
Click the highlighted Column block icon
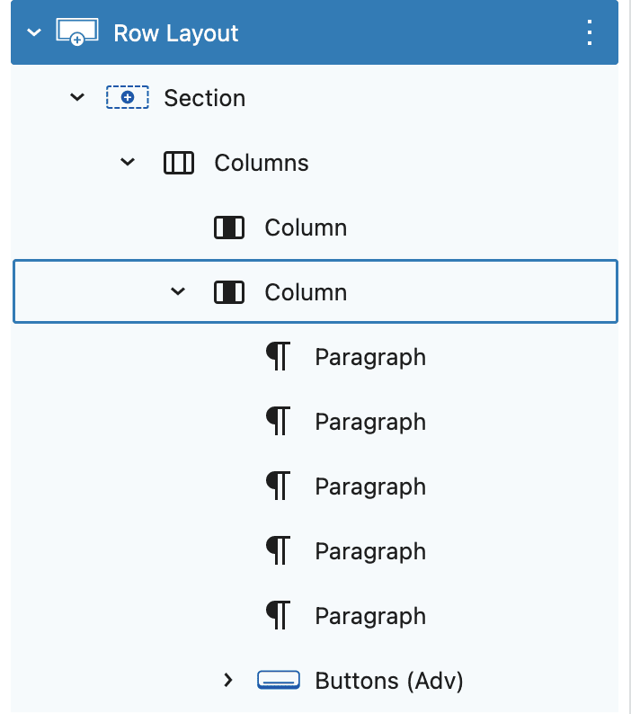tap(229, 292)
